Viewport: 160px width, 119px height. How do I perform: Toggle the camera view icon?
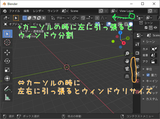click(127, 69)
